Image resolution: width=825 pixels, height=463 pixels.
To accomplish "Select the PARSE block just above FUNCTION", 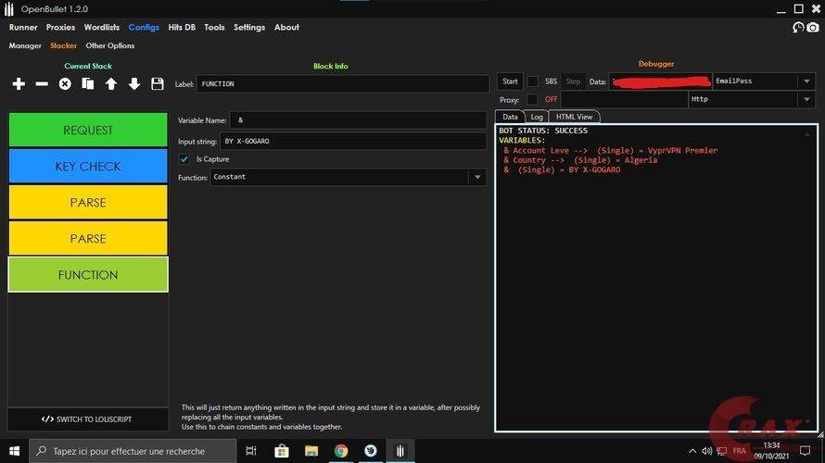I will point(88,239).
